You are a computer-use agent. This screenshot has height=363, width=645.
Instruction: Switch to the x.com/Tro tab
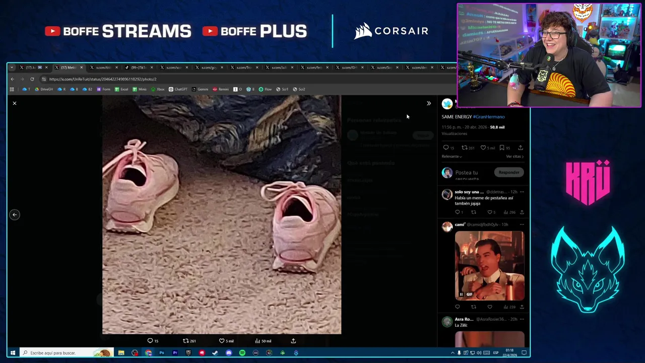244,68
